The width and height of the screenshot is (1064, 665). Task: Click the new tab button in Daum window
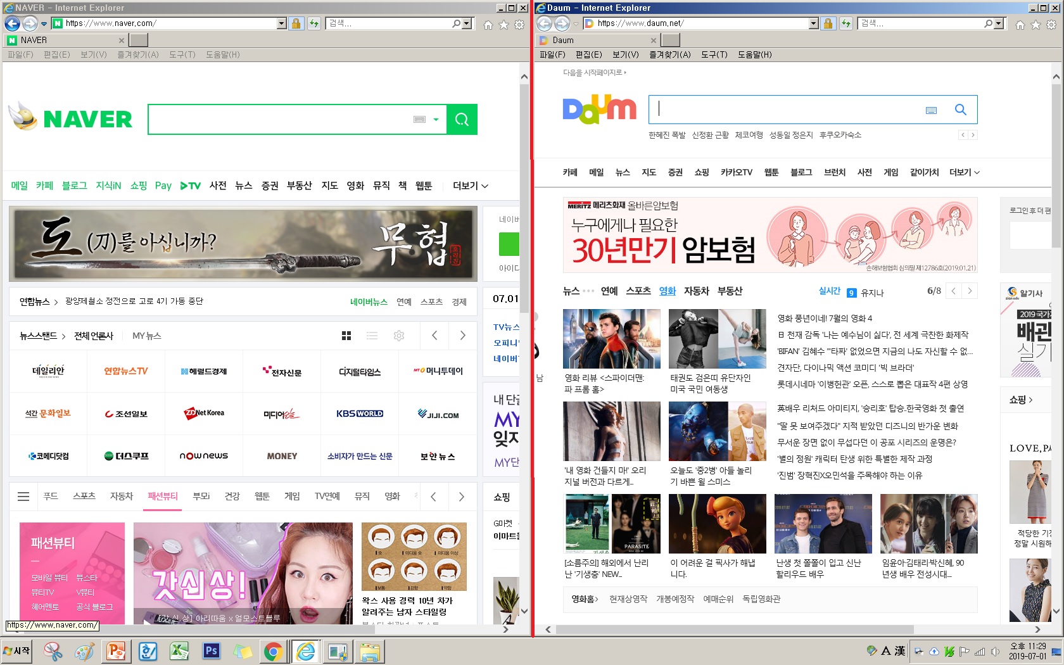(670, 40)
